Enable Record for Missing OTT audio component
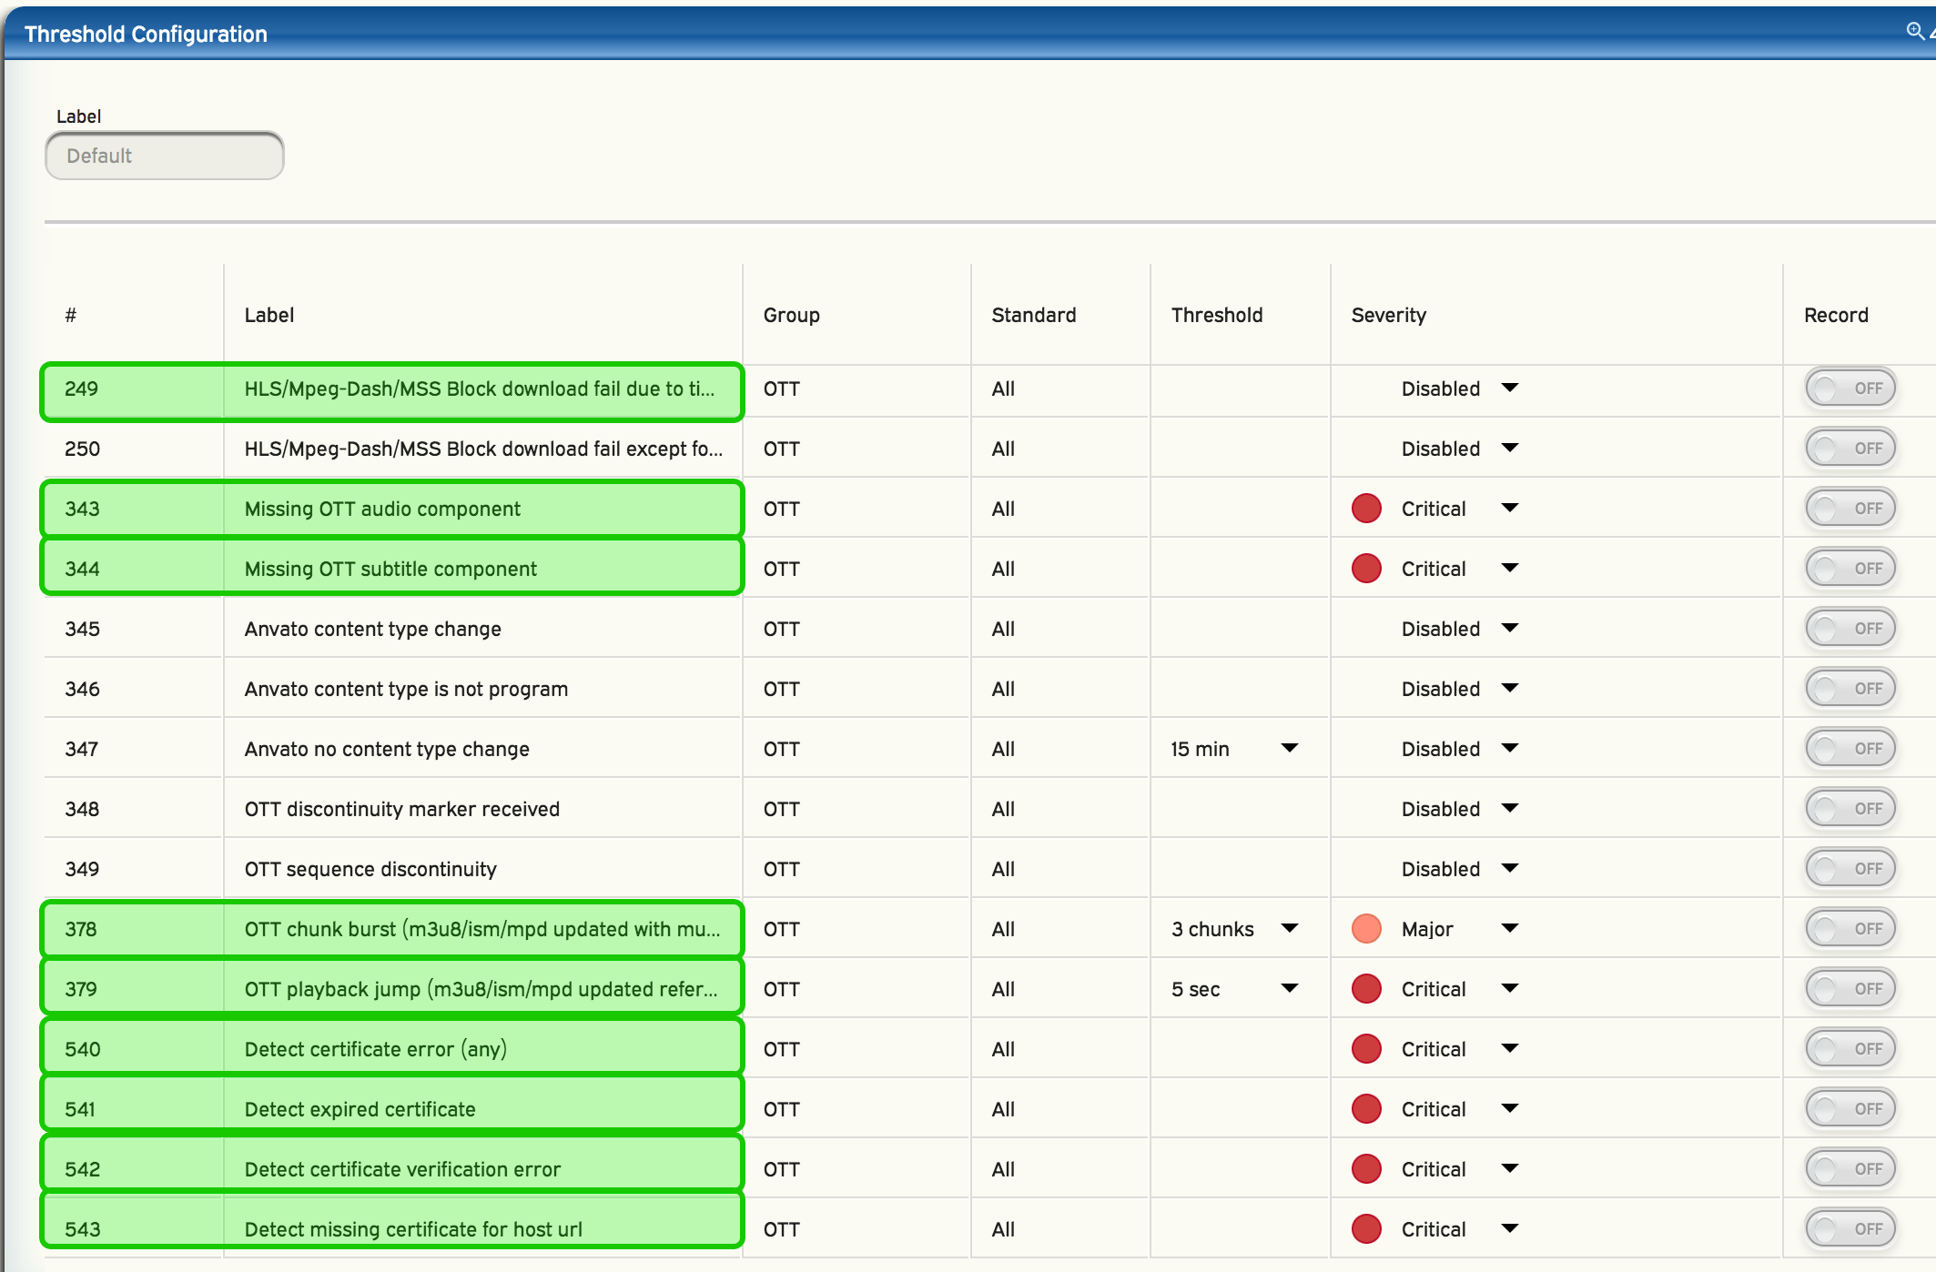 pos(1850,509)
